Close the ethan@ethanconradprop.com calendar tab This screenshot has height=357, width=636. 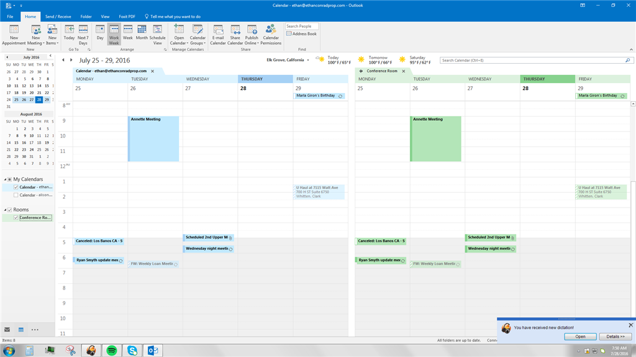(x=153, y=71)
